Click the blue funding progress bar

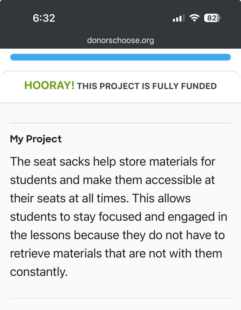click(x=120, y=57)
